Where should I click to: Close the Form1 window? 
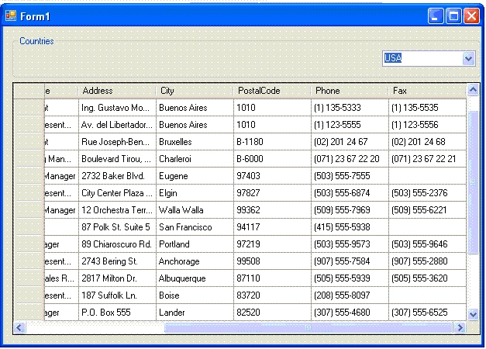point(471,16)
